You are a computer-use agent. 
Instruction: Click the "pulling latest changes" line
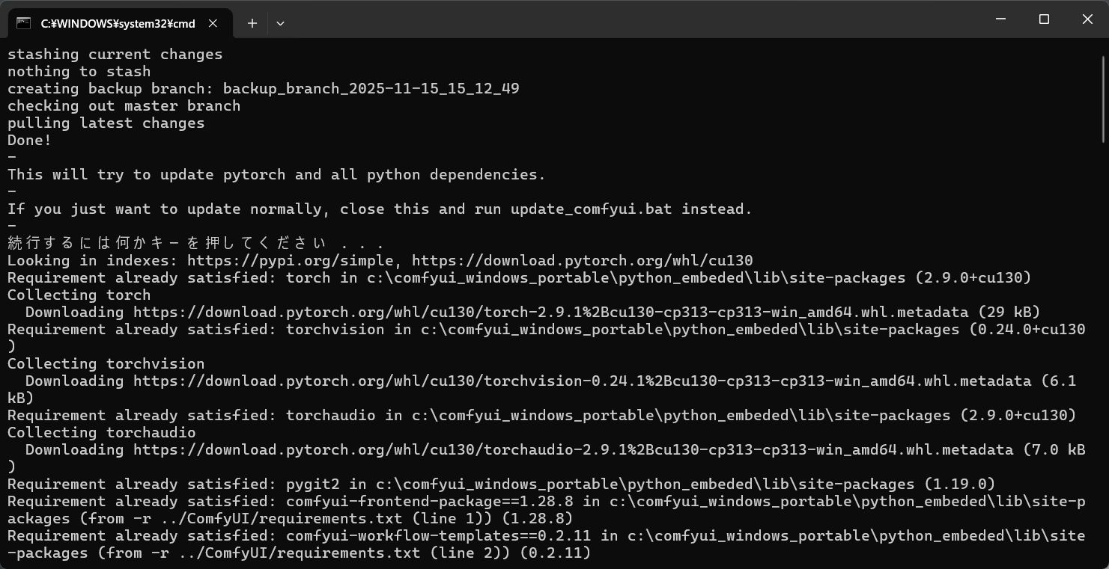106,123
